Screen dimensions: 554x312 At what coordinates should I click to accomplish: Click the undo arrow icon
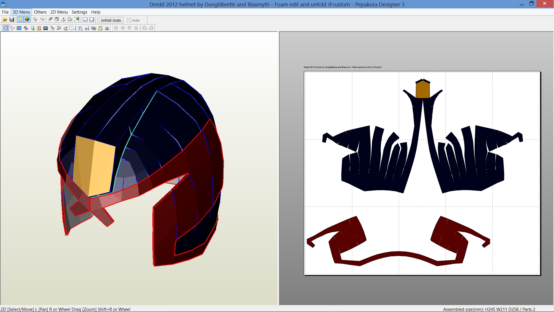coord(59,28)
